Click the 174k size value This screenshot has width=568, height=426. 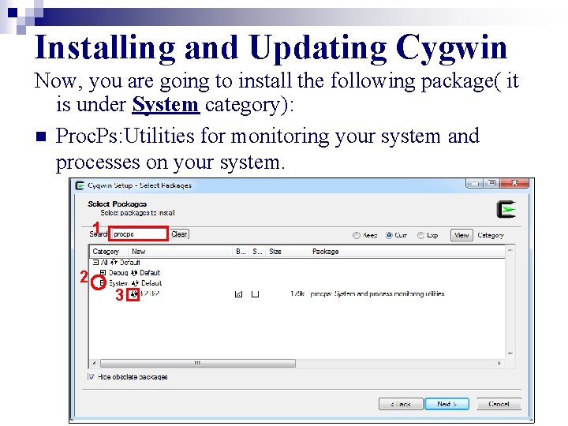[x=297, y=293]
